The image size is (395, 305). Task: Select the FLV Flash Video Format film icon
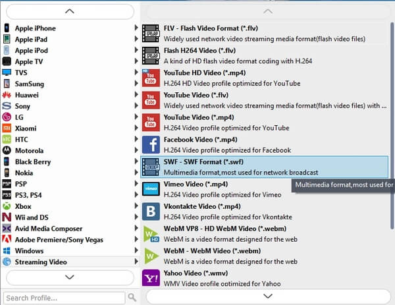pos(151,34)
